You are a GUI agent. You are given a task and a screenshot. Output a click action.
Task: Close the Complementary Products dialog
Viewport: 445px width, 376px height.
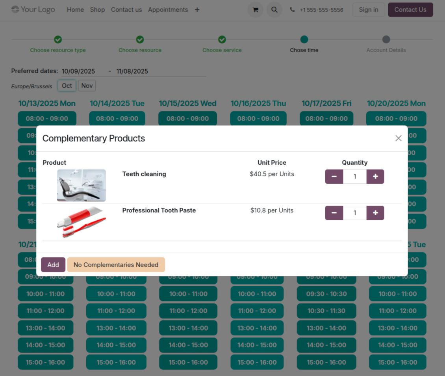398,138
